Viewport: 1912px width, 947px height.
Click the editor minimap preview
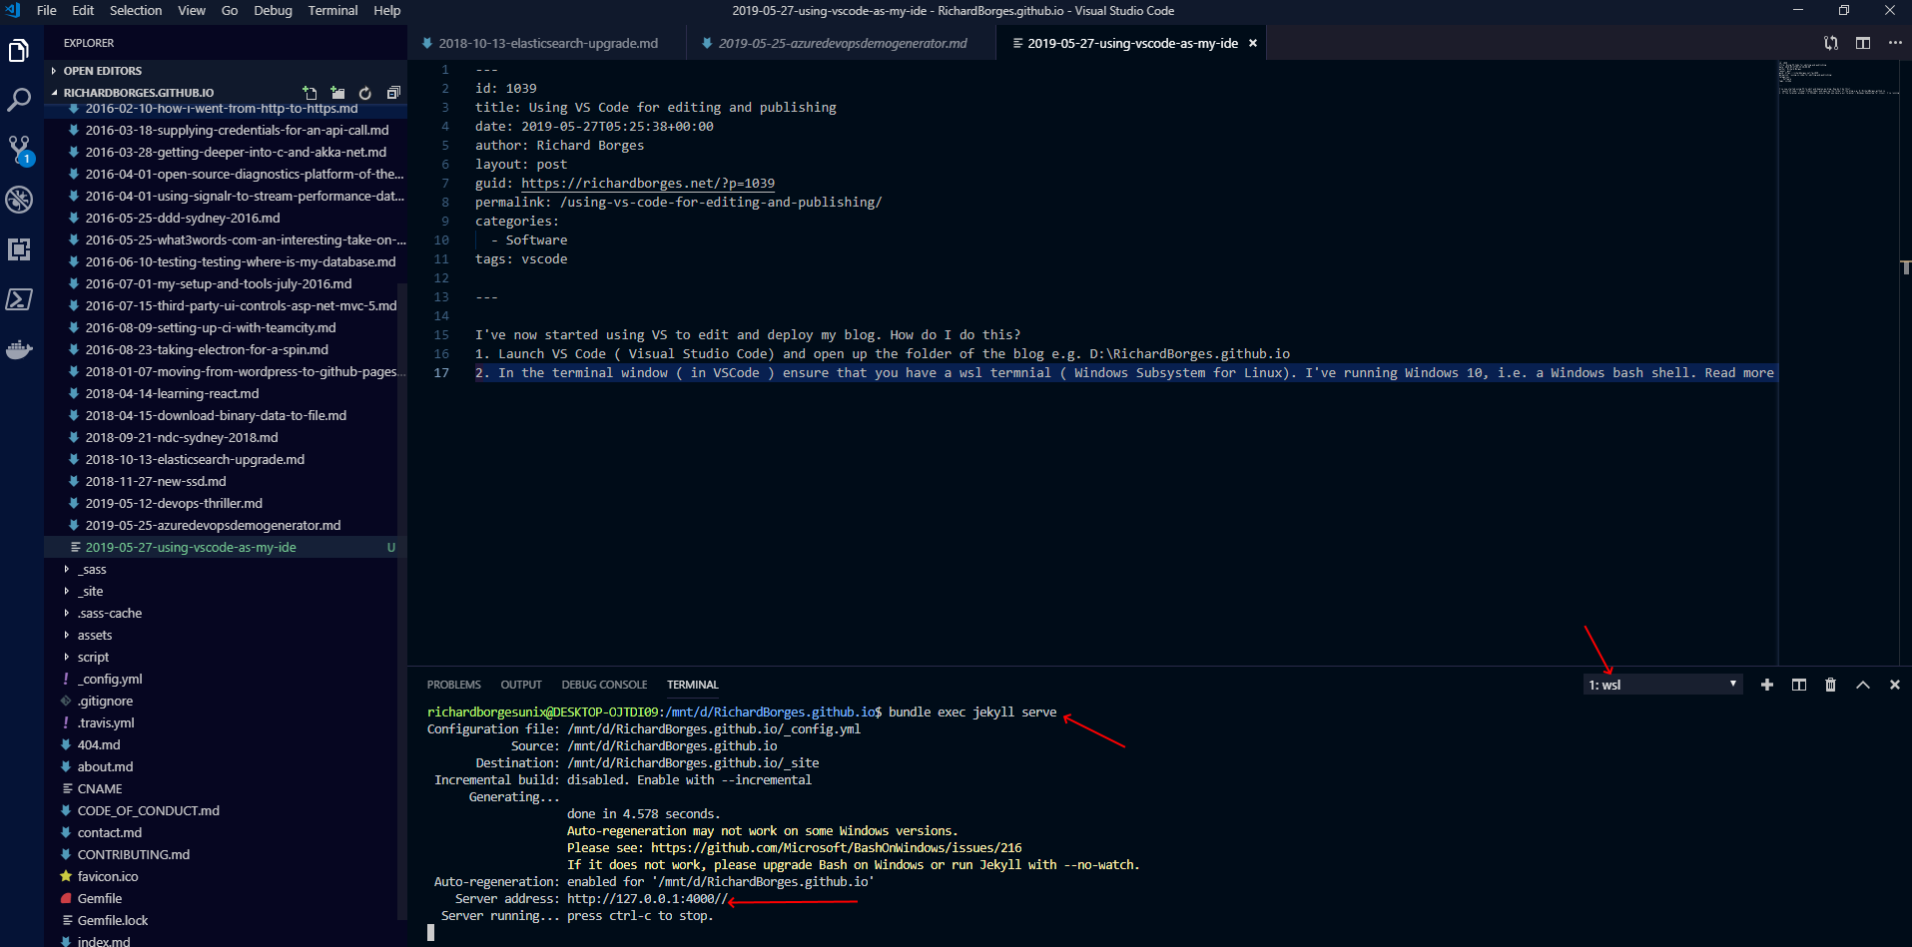[1837, 80]
